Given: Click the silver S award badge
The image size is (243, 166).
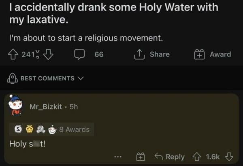Looking at the screenshot, I should (18, 129).
